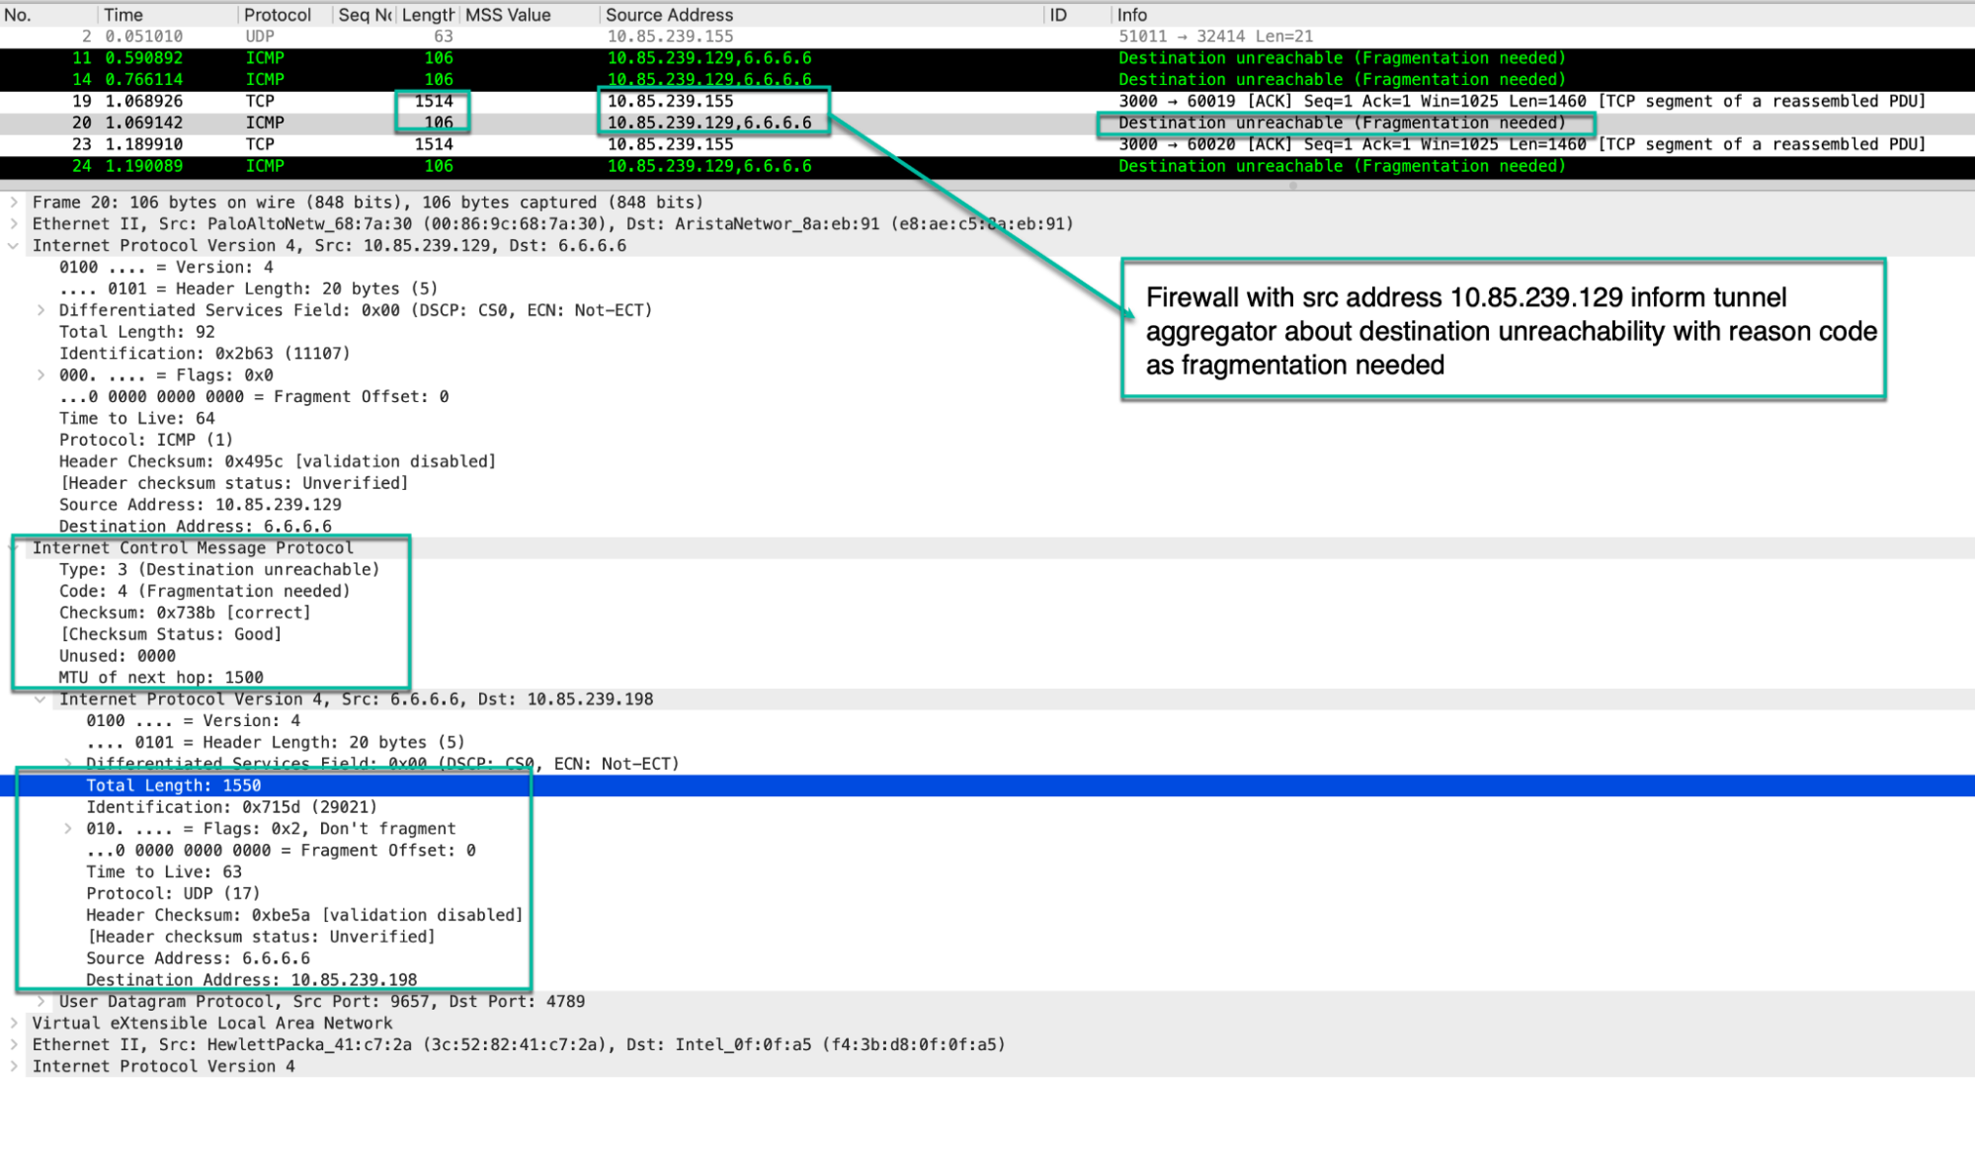Sort packets by Protocol column
The height and width of the screenshot is (1153, 1975).
coord(278,14)
